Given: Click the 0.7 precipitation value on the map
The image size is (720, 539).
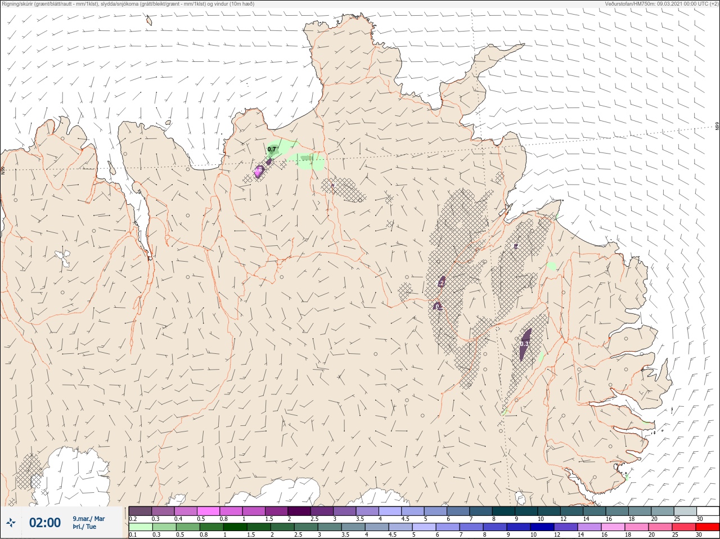Looking at the screenshot, I should (x=272, y=150).
